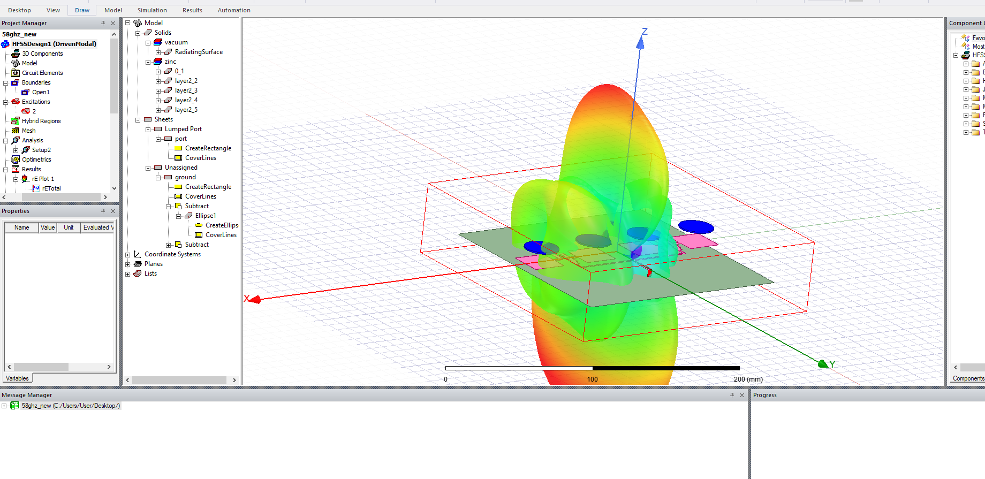Pin the Project Manager panel
The width and height of the screenshot is (985, 479).
(x=103, y=23)
